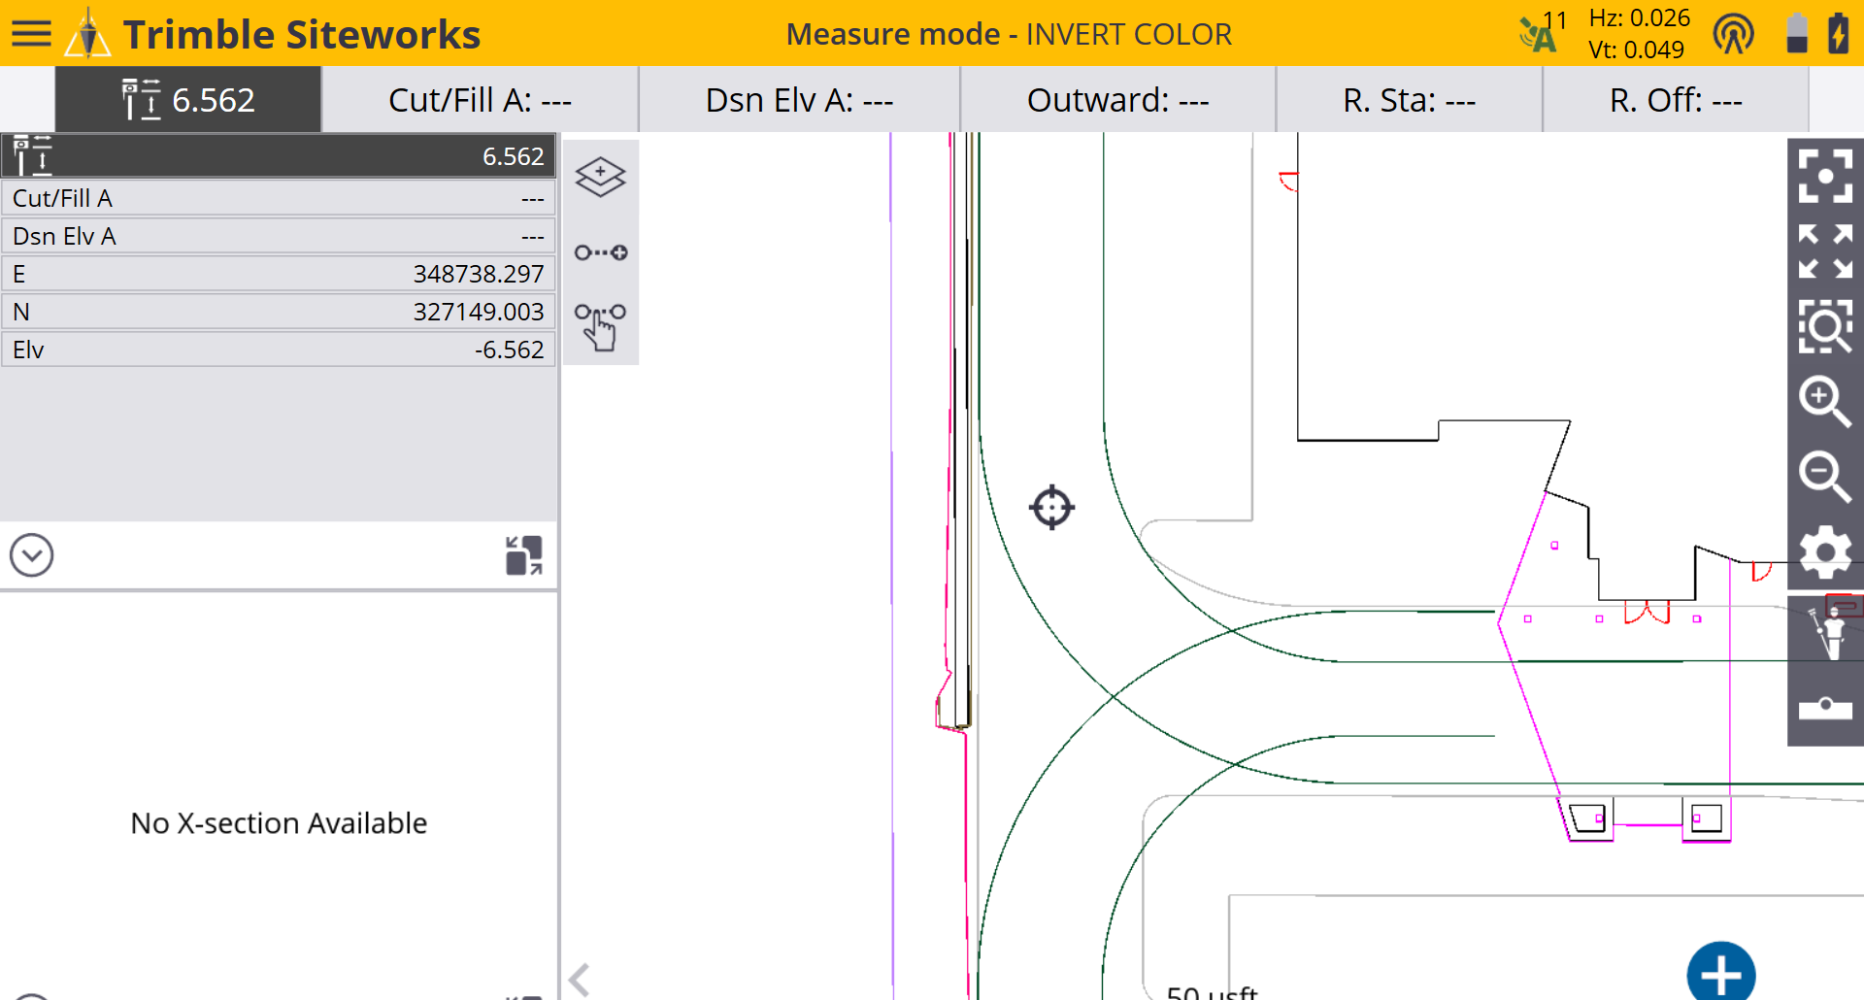The height and width of the screenshot is (1000, 1864).
Task: Swap panel layout using the expand icon
Action: tap(524, 555)
